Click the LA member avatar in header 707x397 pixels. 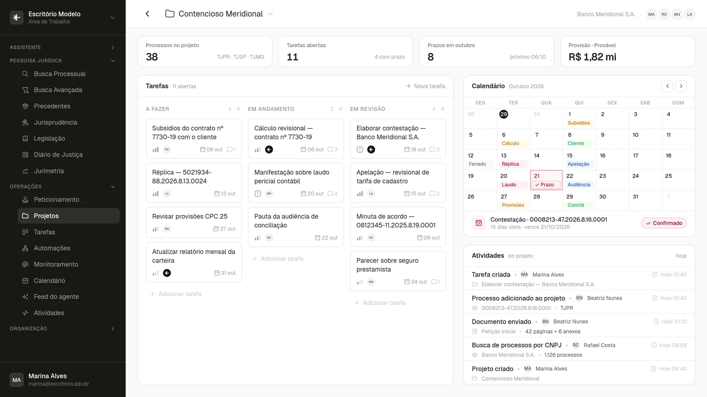point(690,14)
